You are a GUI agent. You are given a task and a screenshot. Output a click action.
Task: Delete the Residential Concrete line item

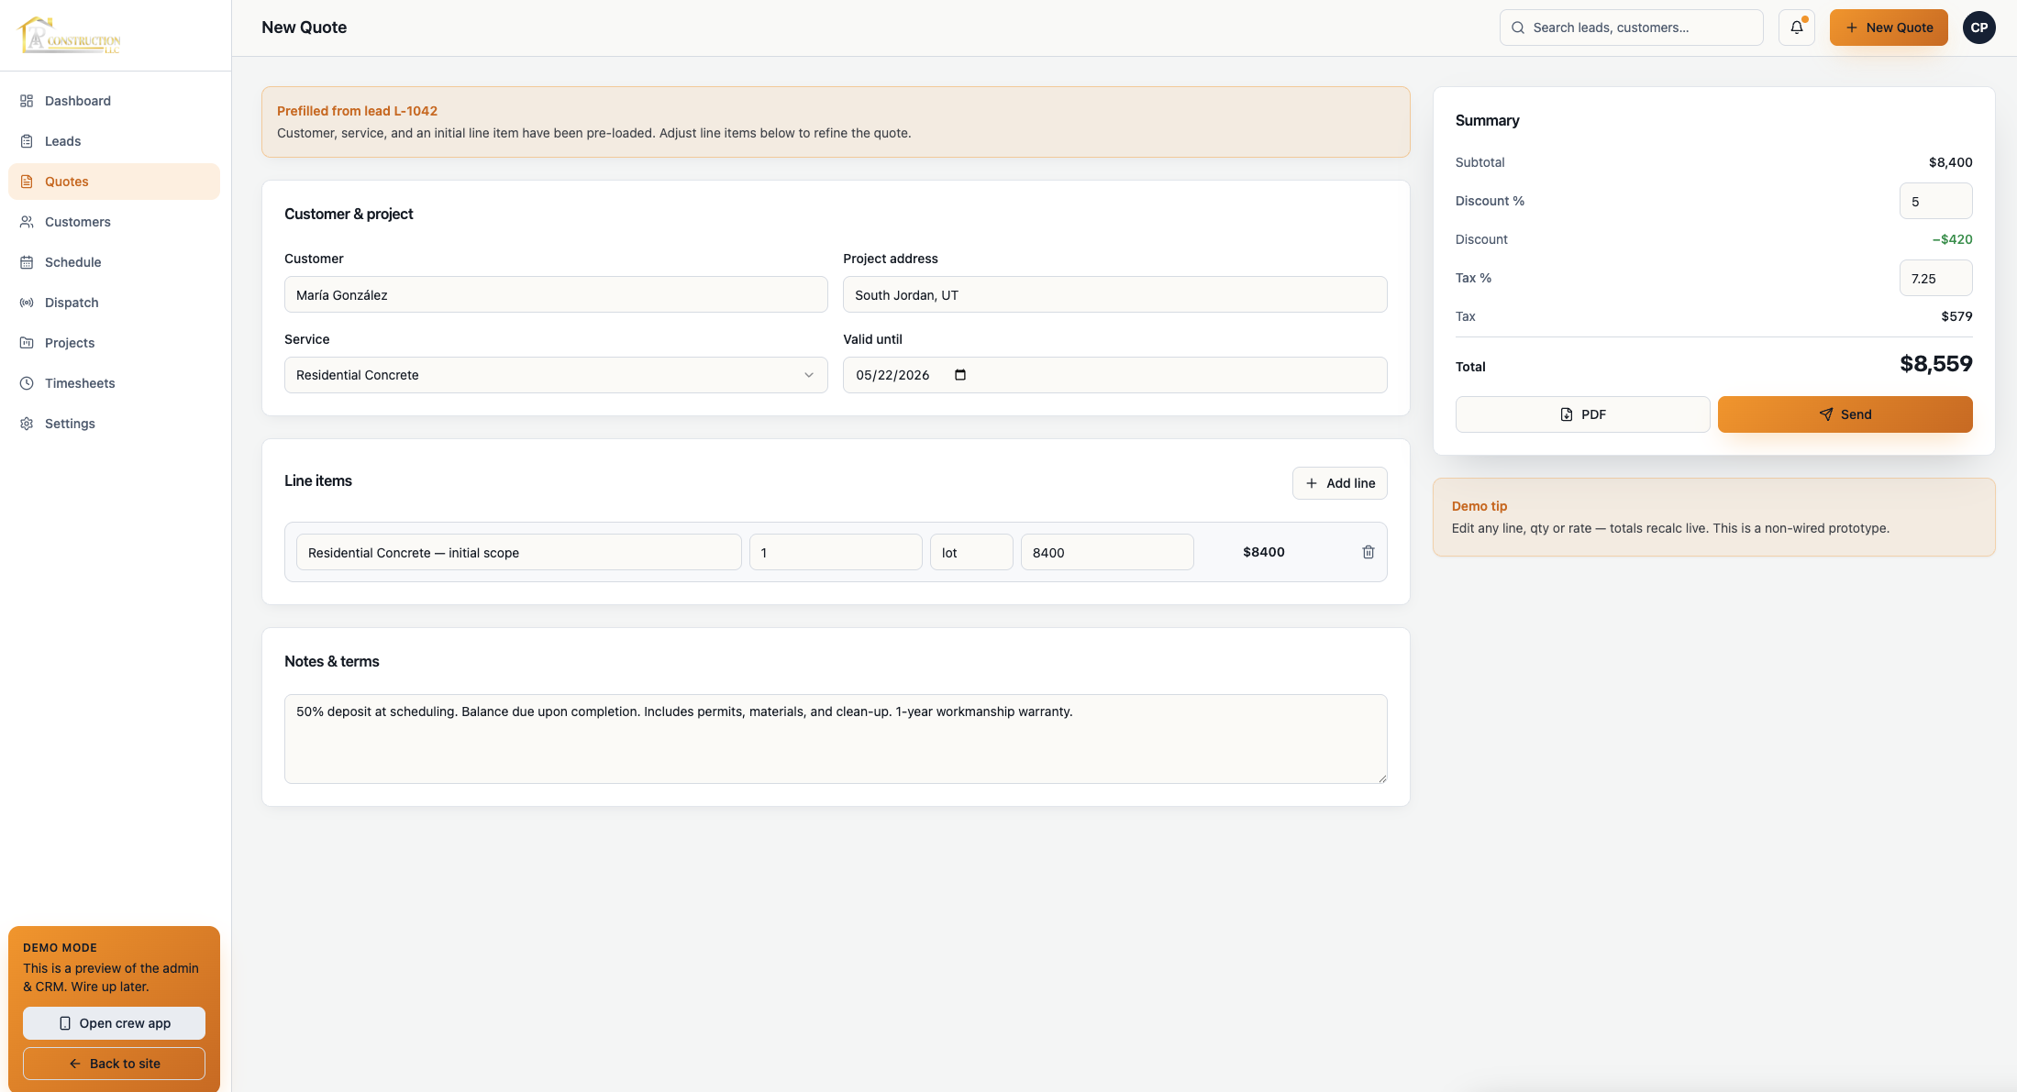pos(1369,552)
